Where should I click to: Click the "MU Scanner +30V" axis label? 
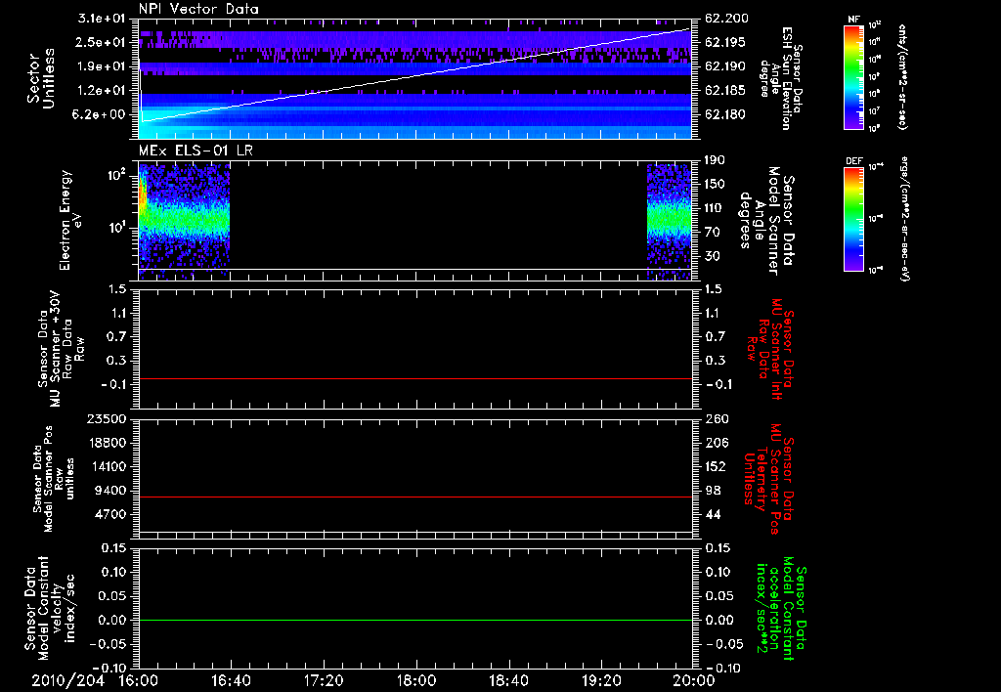[55, 349]
